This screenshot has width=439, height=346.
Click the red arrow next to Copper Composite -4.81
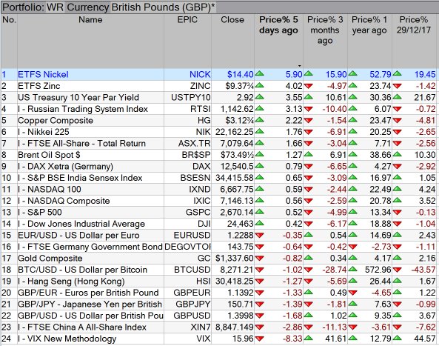pos(397,120)
